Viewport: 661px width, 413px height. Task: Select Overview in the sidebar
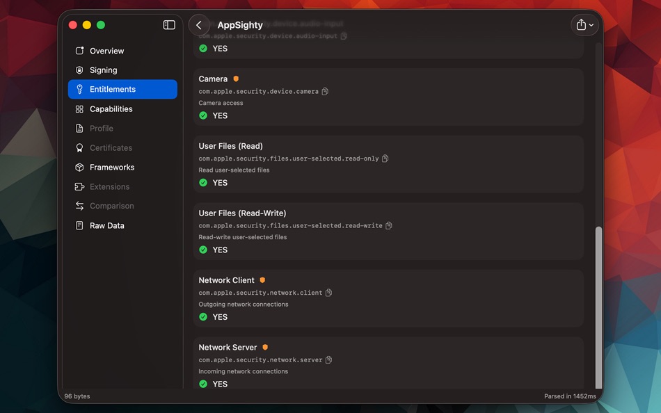(x=106, y=51)
